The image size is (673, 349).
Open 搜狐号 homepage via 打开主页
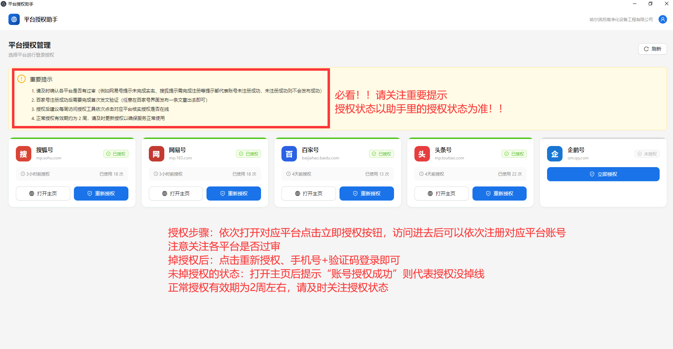[43, 193]
